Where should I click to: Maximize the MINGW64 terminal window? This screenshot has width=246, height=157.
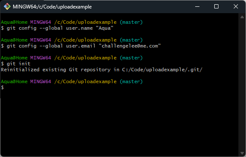(x=216, y=7)
